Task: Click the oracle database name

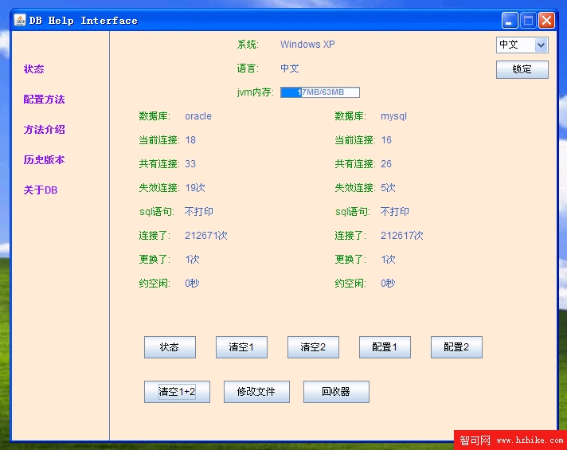Action: [x=198, y=116]
